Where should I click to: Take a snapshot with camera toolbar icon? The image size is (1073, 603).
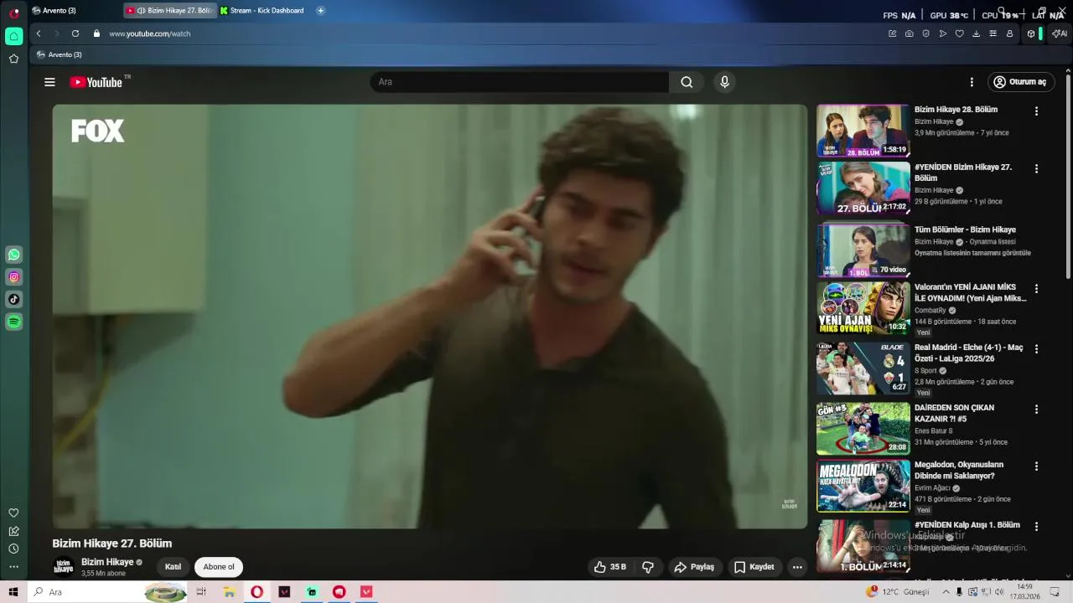coord(910,33)
